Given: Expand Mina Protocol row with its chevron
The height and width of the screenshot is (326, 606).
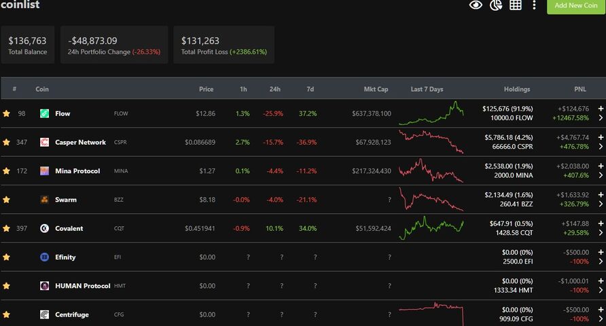Looking at the screenshot, I should [601, 175].
